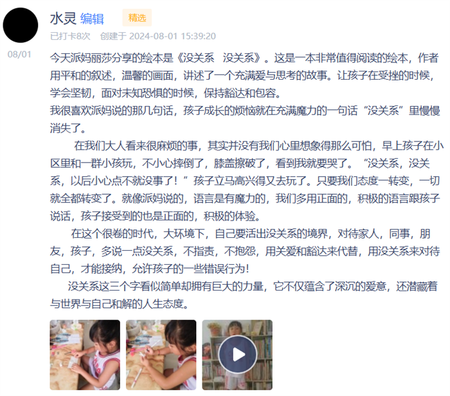Play the video with the bookshelf

(x=237, y=355)
